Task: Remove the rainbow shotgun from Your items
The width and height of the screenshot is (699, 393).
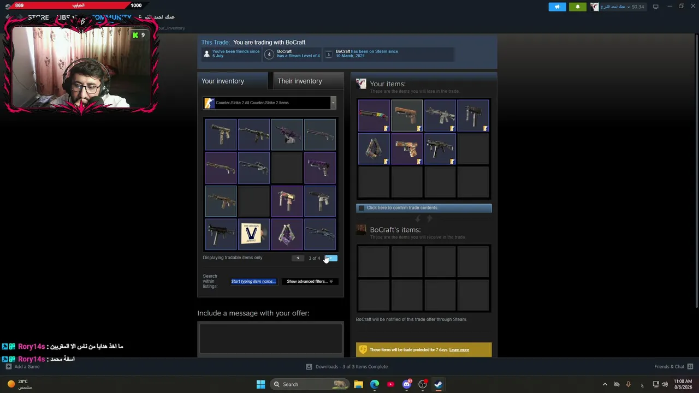Action: [x=374, y=116]
